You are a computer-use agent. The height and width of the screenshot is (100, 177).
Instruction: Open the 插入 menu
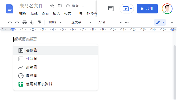pyautogui.click(x=56, y=14)
